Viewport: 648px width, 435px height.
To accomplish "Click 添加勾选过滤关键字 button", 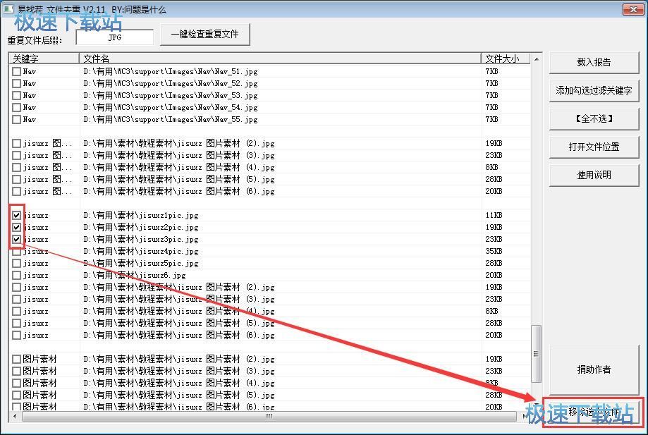I will pos(594,90).
